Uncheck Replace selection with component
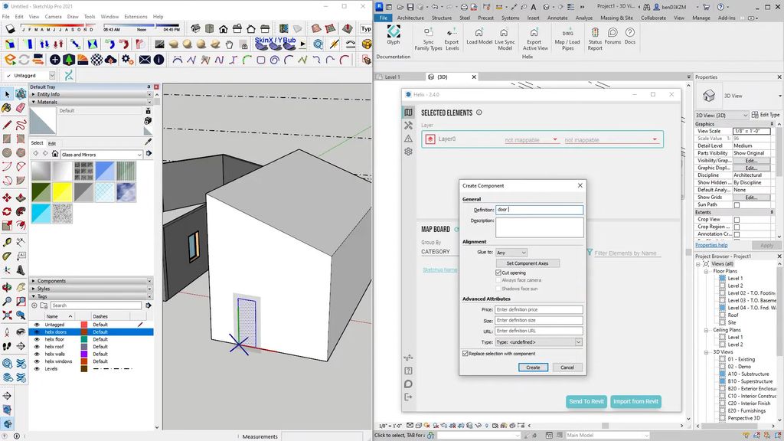Image resolution: width=784 pixels, height=441 pixels. [465, 354]
